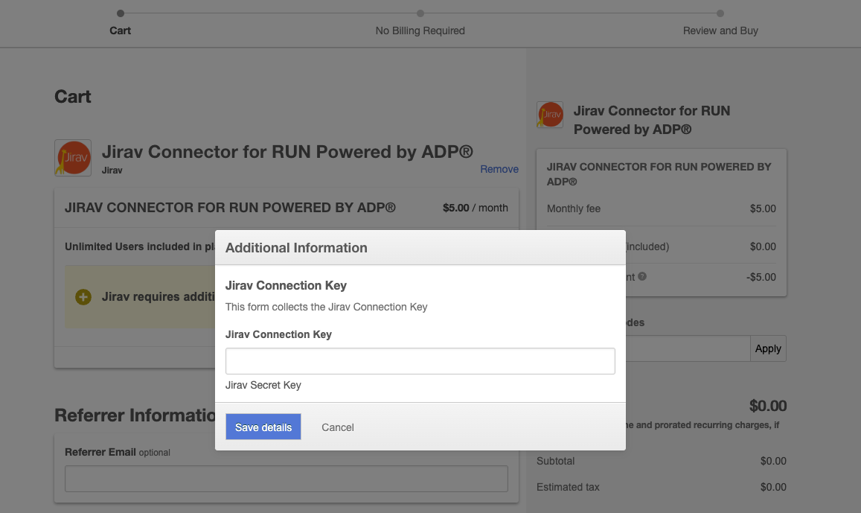Click the No Billing Required progress dot
861x513 pixels.
[x=420, y=13]
